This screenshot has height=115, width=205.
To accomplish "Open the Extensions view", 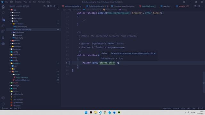I will (3, 31).
